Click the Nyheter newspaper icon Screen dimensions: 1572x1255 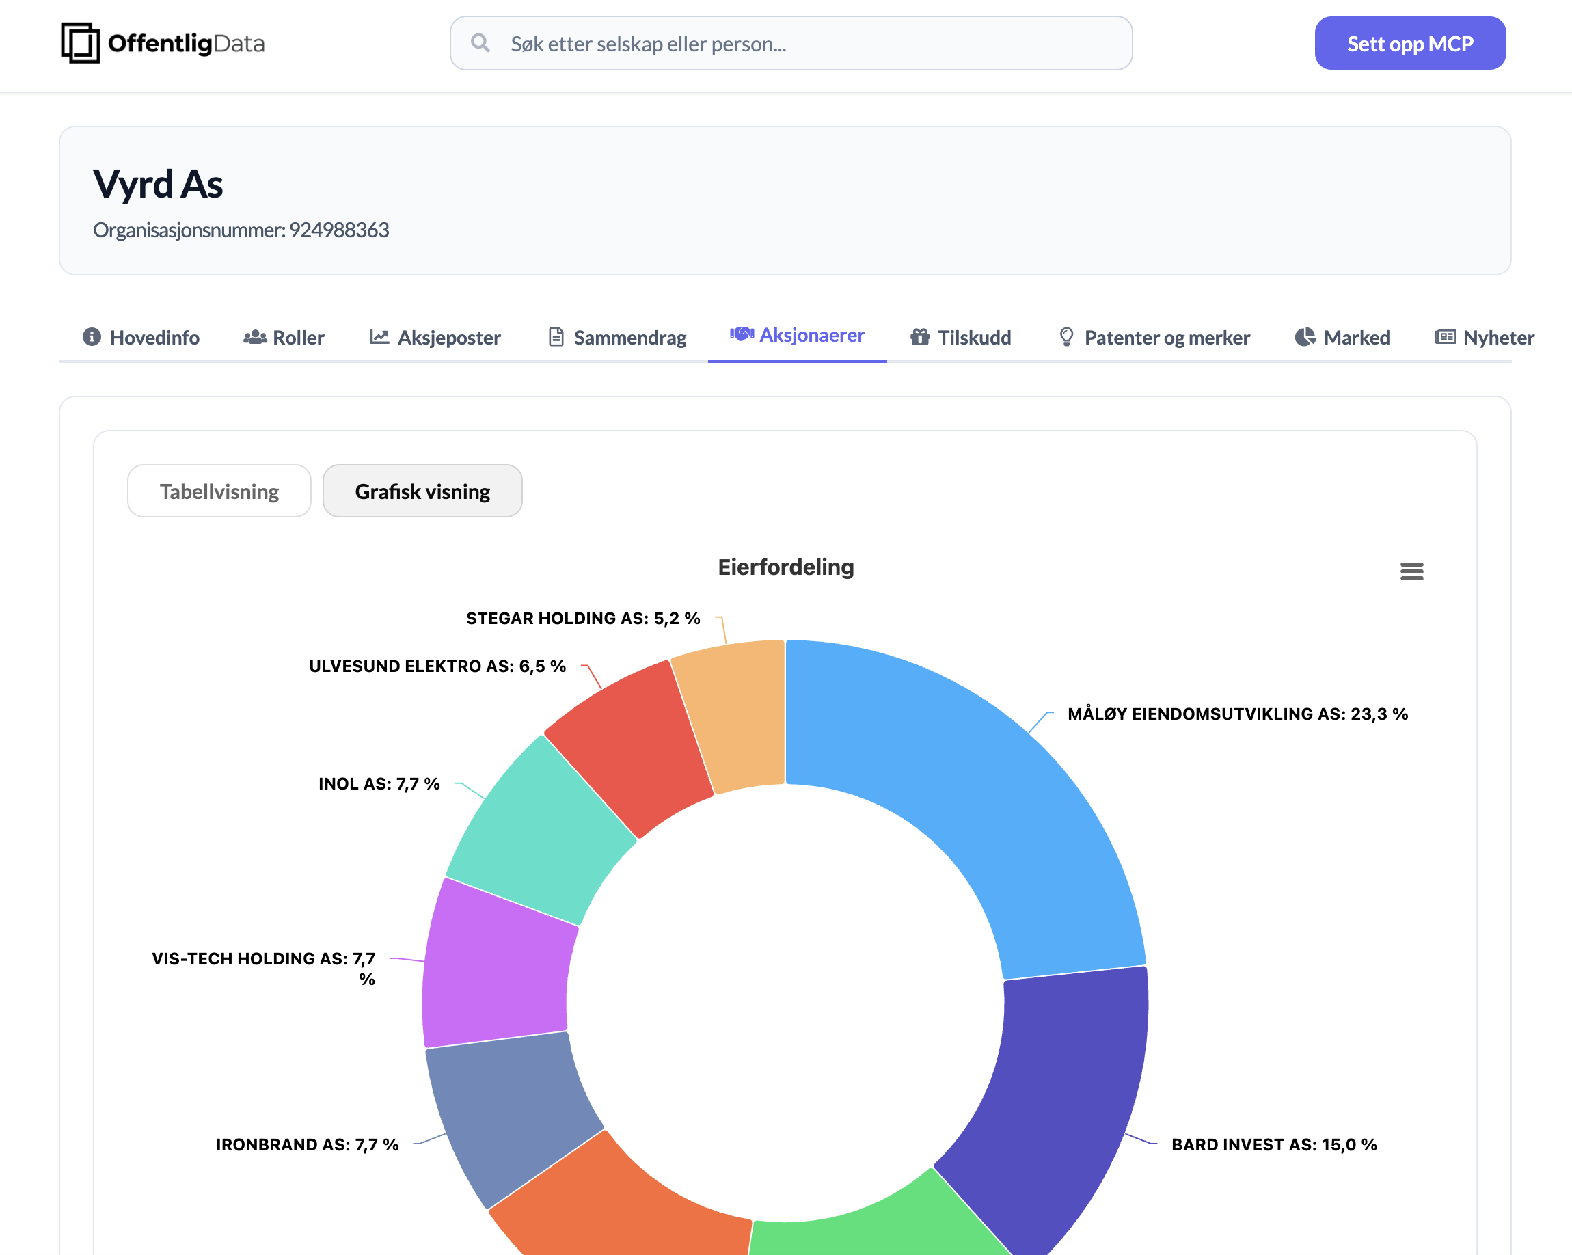(x=1444, y=337)
